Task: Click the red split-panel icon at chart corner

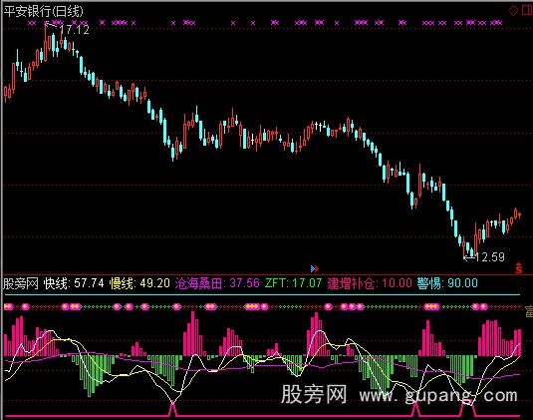Action: tap(527, 10)
